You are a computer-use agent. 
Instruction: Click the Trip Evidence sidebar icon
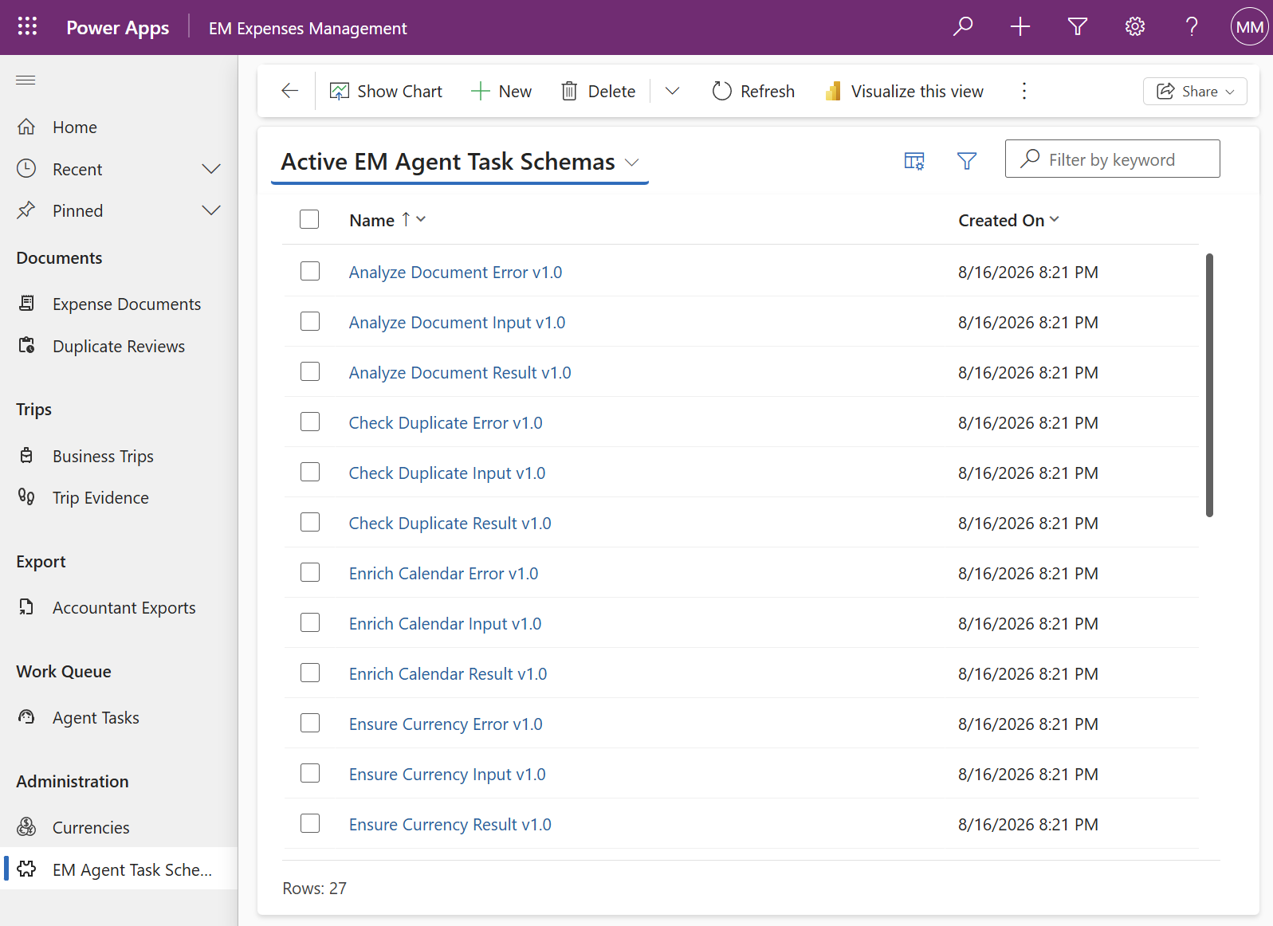(26, 497)
